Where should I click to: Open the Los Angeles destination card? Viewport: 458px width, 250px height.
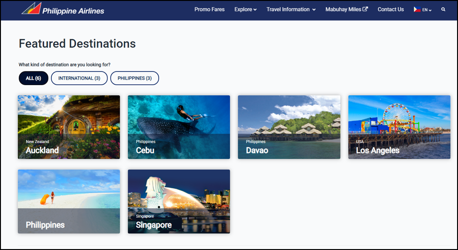400,127
